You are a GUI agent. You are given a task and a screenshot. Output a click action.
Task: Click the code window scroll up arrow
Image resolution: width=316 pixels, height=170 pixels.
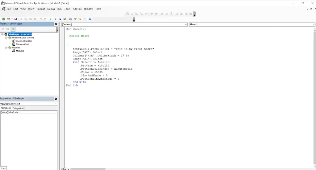(315, 30)
